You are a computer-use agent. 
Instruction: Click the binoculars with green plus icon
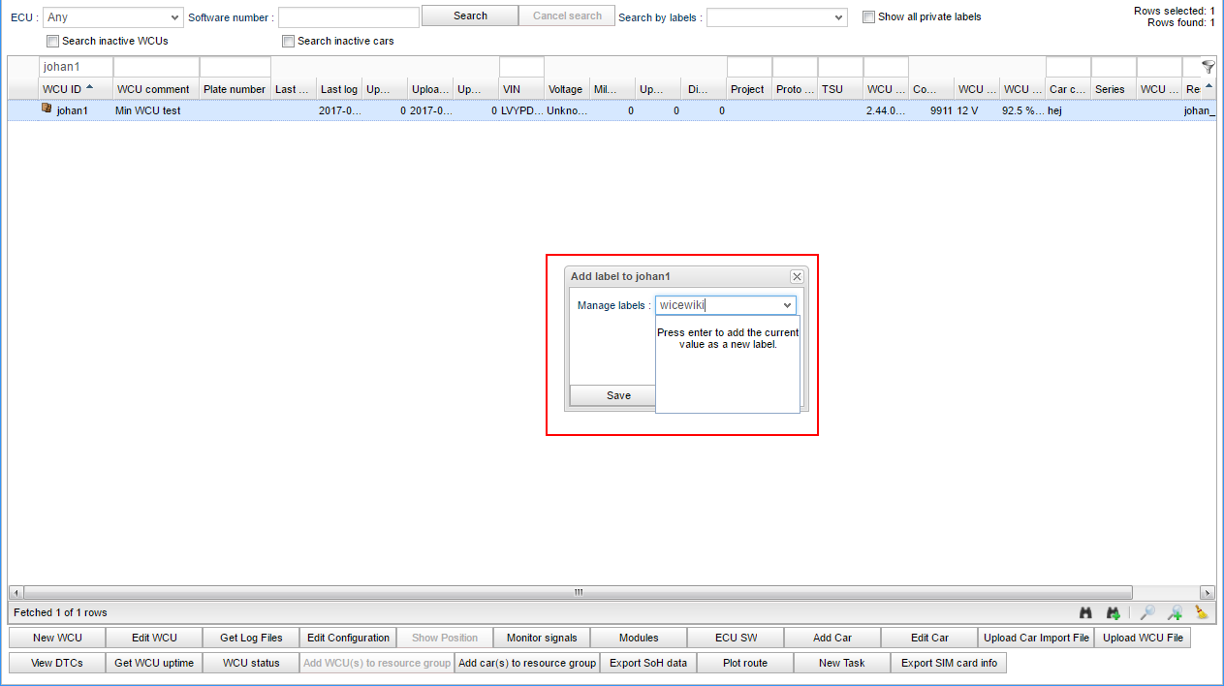point(1114,612)
